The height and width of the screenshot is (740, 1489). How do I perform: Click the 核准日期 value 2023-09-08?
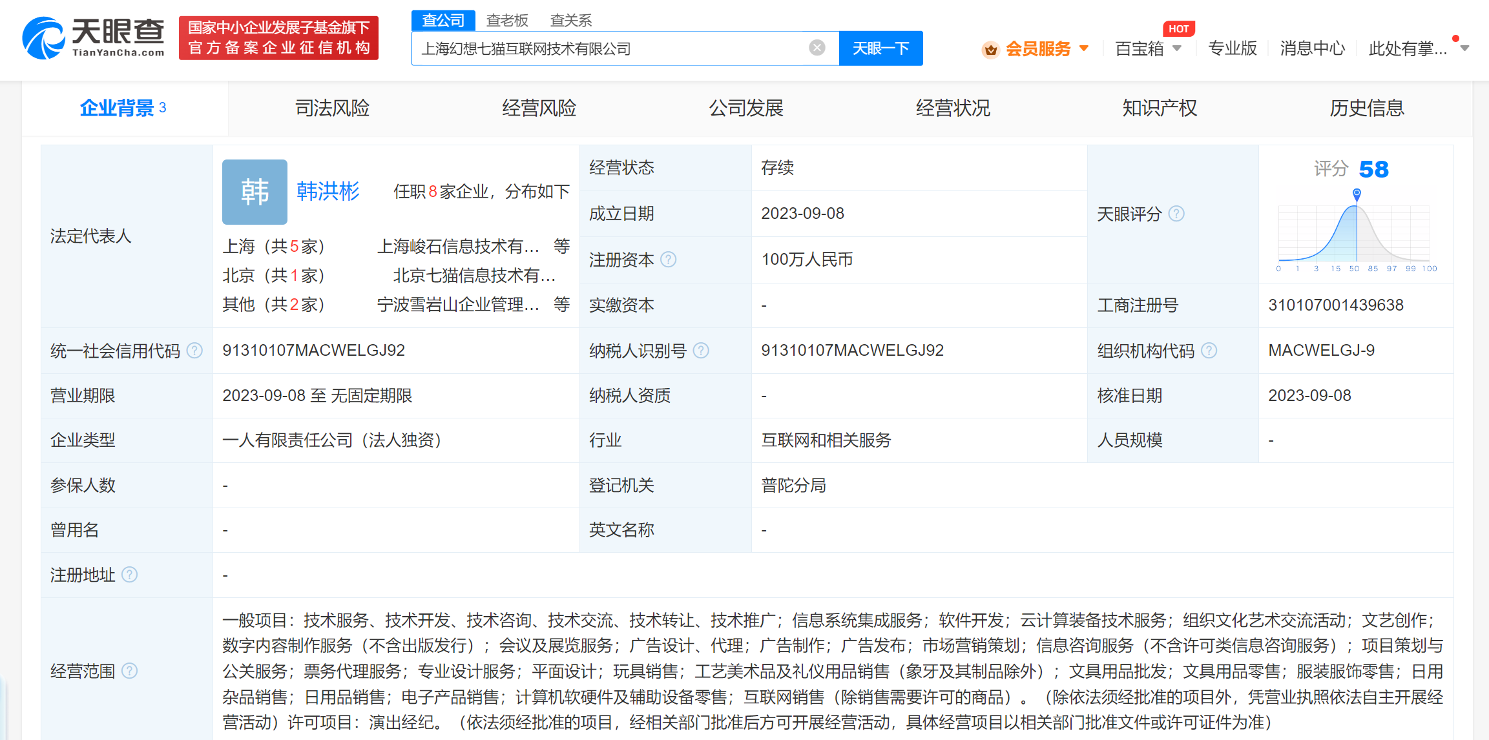click(x=1309, y=396)
